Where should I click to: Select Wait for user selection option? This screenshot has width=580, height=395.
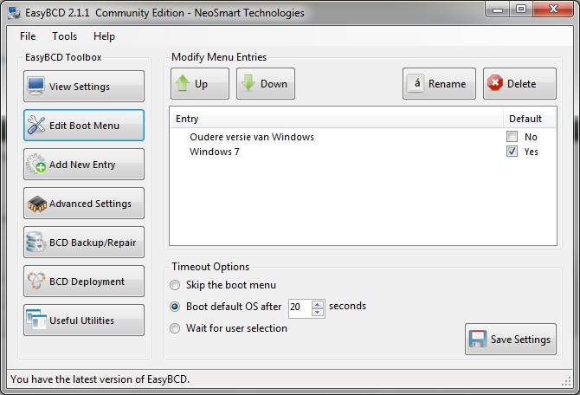pyautogui.click(x=175, y=328)
